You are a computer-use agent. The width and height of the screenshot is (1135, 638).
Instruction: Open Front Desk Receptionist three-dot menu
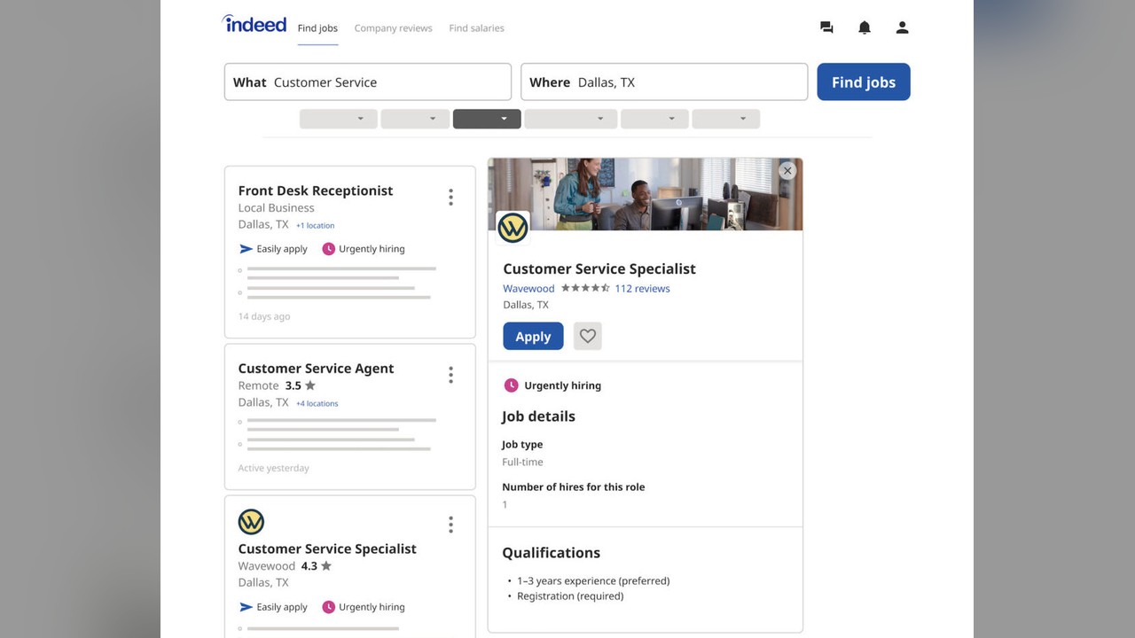[x=450, y=198]
